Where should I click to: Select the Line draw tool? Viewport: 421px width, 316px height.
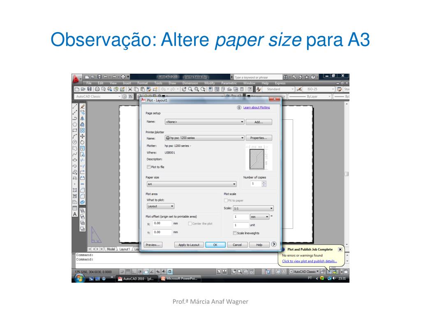[x=75, y=107]
